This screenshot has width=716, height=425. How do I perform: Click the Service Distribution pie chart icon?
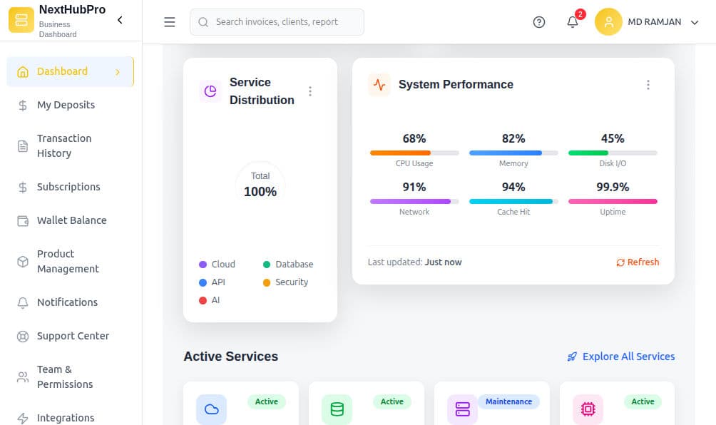click(210, 91)
